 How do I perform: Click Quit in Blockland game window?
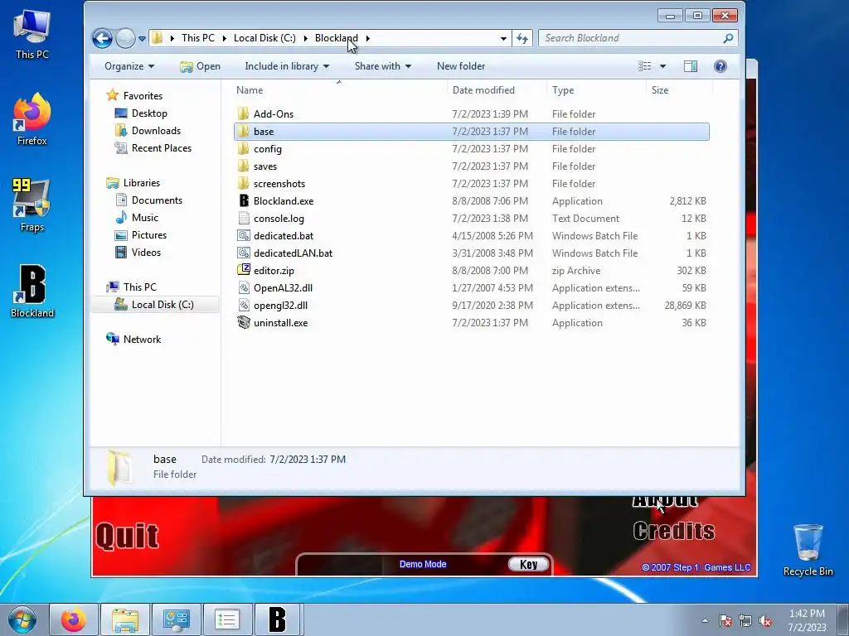coord(127,536)
